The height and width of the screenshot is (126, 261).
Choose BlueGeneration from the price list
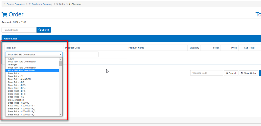point(32,100)
